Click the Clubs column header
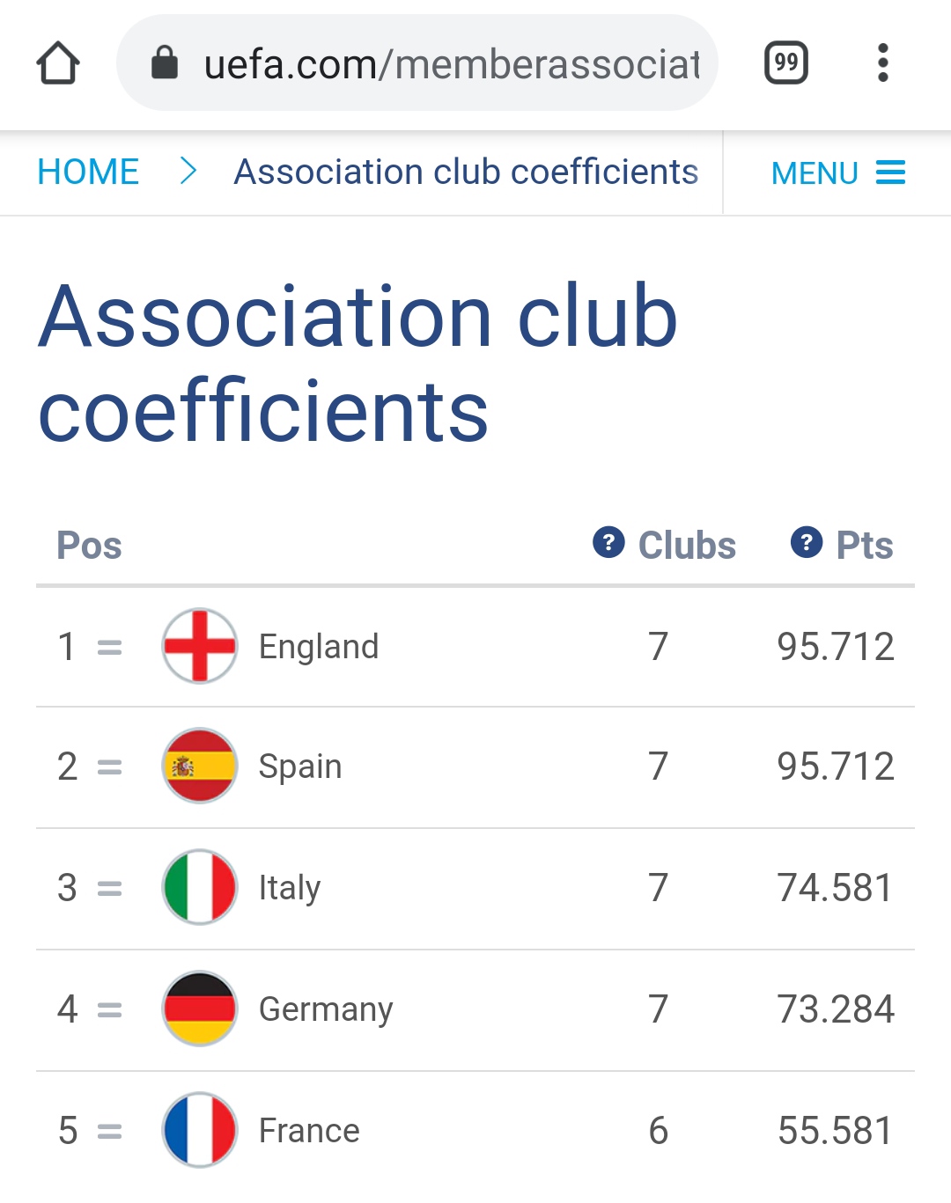 [687, 546]
